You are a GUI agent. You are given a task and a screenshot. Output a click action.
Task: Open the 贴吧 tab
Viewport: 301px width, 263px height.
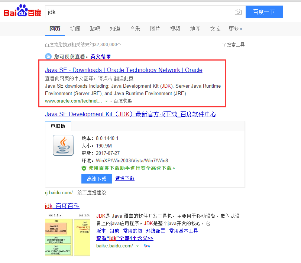(x=95, y=29)
